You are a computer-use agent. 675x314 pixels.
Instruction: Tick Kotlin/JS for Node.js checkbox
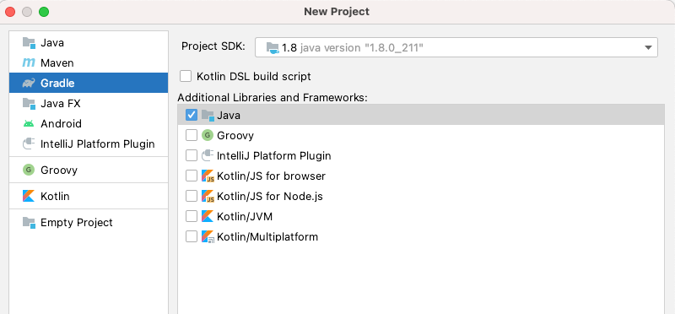tap(192, 196)
